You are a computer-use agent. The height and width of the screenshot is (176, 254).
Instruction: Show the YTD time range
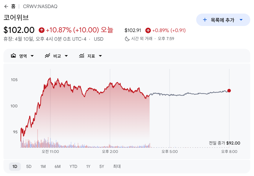click(x=73, y=166)
